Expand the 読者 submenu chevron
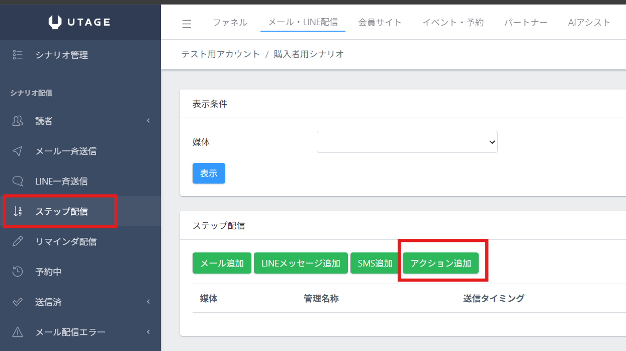The width and height of the screenshot is (626, 351). tap(148, 121)
